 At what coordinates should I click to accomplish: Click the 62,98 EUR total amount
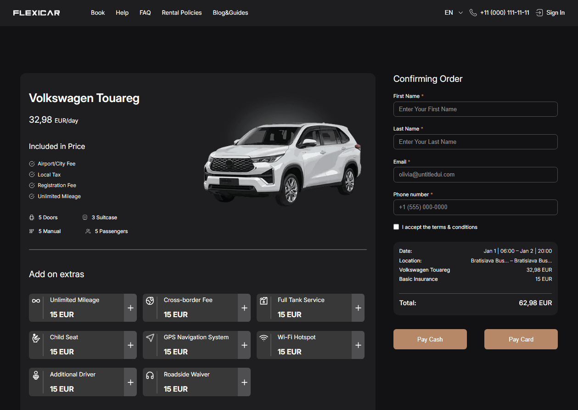click(535, 303)
